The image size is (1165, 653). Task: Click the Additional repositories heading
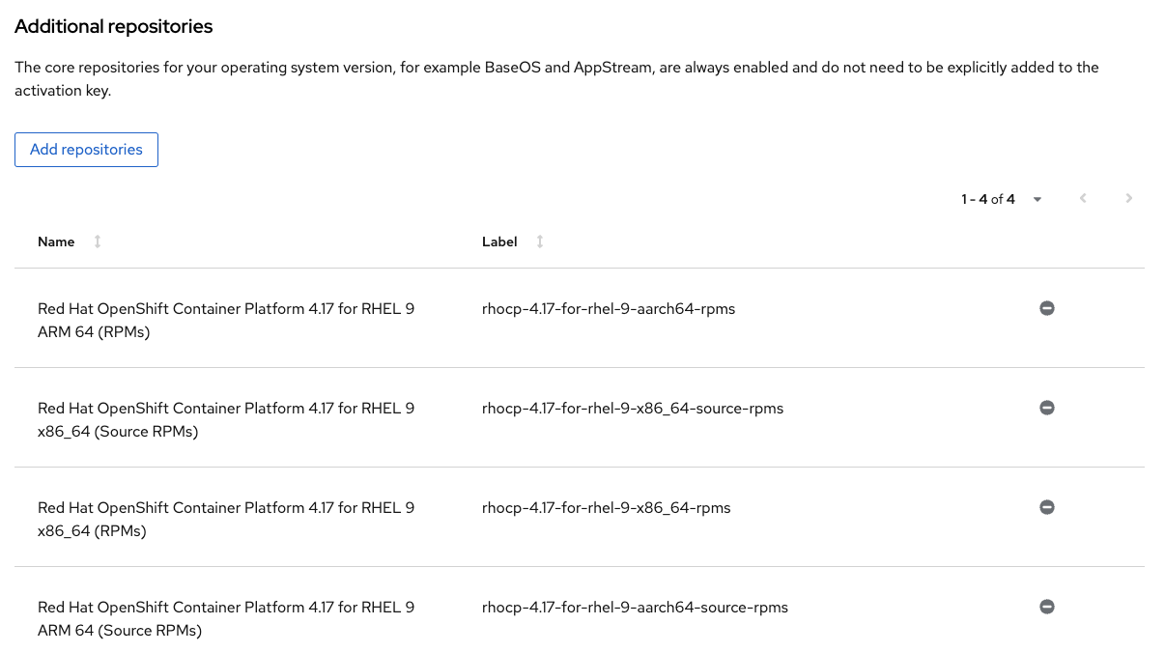tap(113, 26)
